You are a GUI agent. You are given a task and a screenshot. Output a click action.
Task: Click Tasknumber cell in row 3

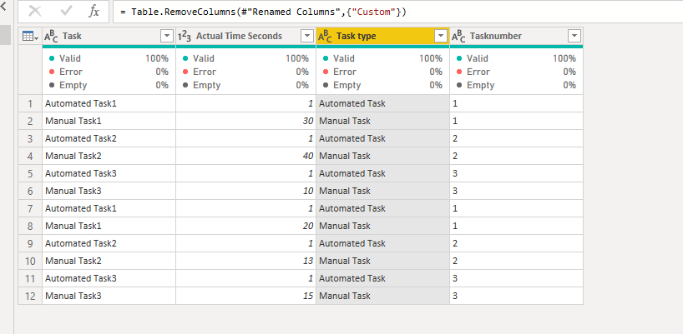pos(517,138)
